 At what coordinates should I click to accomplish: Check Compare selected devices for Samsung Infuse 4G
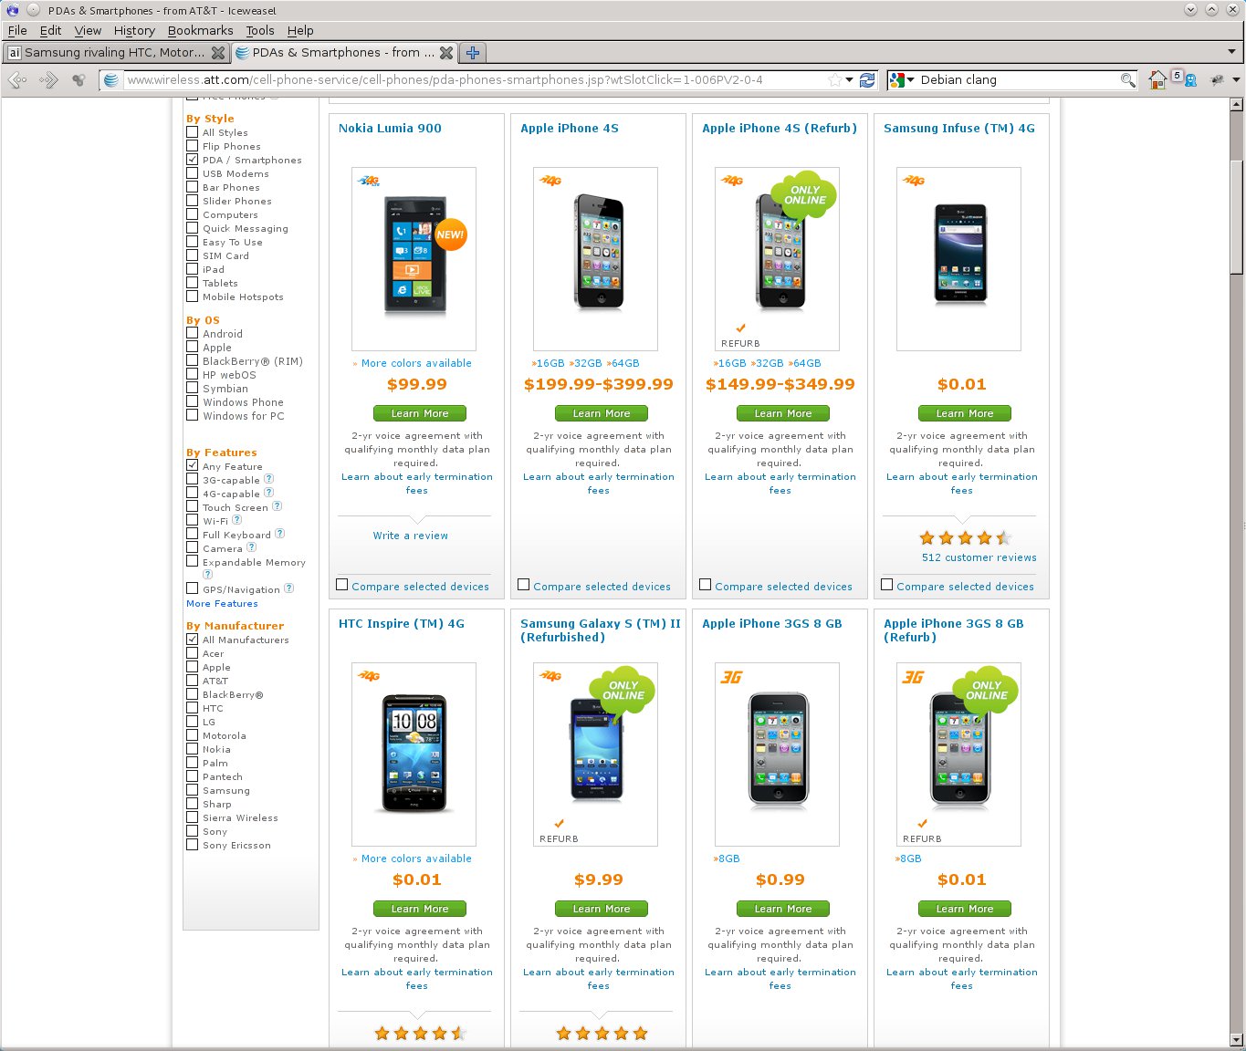[887, 585]
